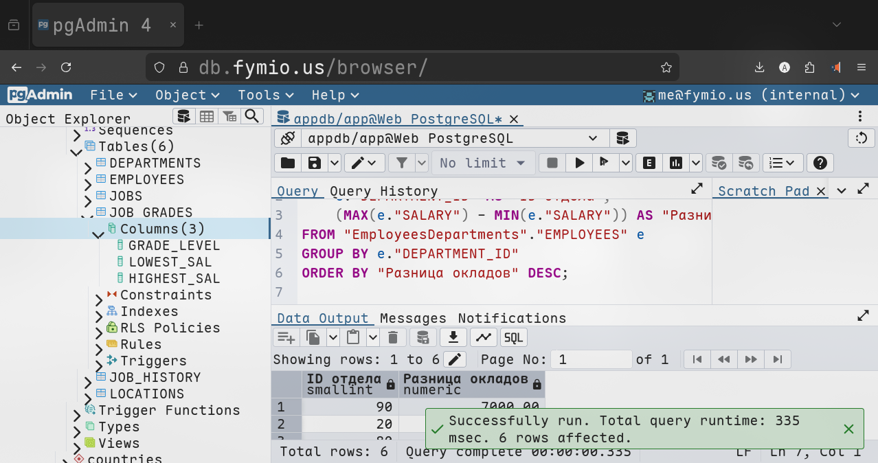This screenshot has width=878, height=463.
Task: Click the Save File icon
Action: (314, 163)
